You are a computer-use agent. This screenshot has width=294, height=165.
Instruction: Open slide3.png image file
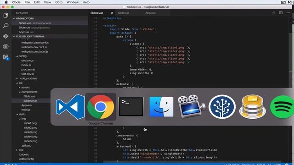click(31, 132)
